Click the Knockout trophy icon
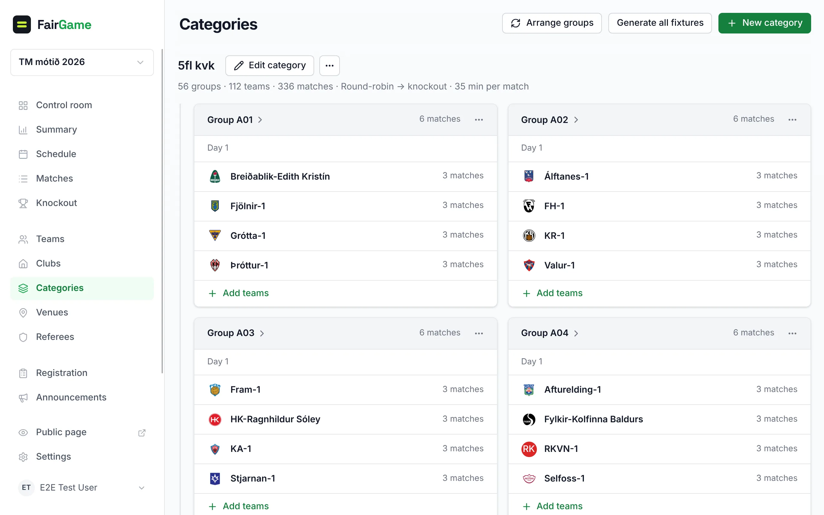Image resolution: width=824 pixels, height=515 pixels. (23, 203)
